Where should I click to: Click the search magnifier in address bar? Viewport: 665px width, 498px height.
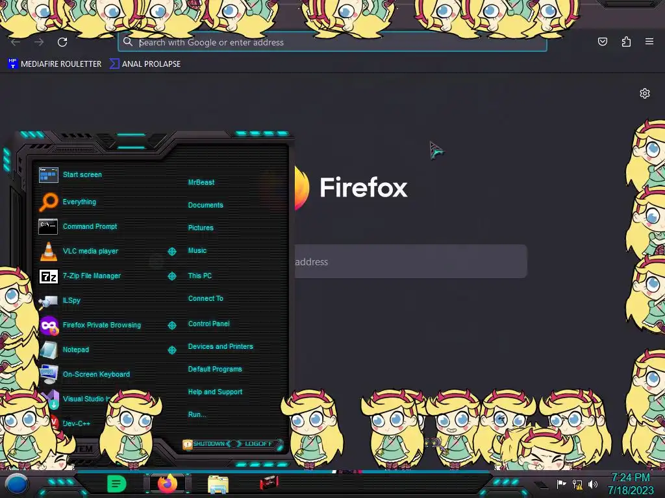click(x=128, y=42)
